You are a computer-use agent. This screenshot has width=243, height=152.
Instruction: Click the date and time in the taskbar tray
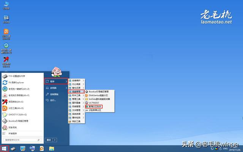click(234, 149)
